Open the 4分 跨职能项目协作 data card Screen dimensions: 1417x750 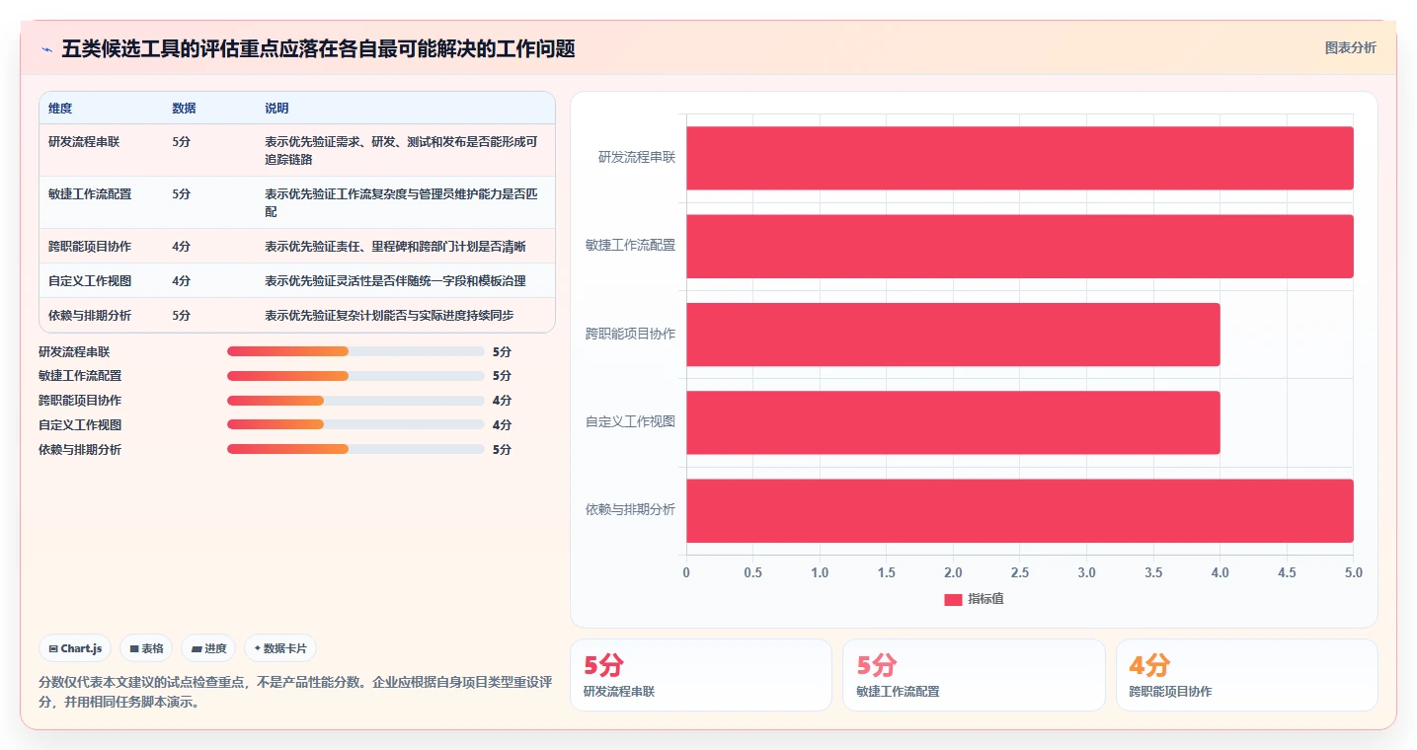[x=1247, y=675]
